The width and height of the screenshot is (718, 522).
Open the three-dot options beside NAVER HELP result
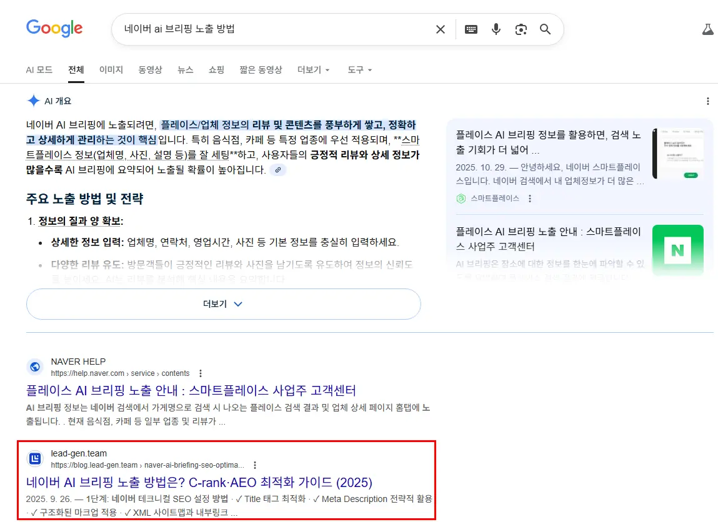click(200, 373)
